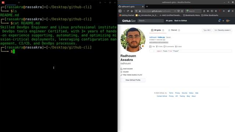Expand the Bookmarks Menu folder
This screenshot has height=132, width=235.
[192, 15]
